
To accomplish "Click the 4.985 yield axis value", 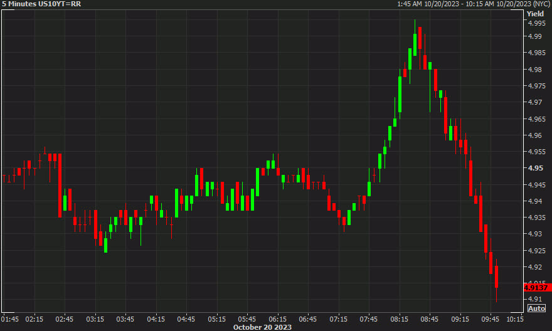I will 536,53.
